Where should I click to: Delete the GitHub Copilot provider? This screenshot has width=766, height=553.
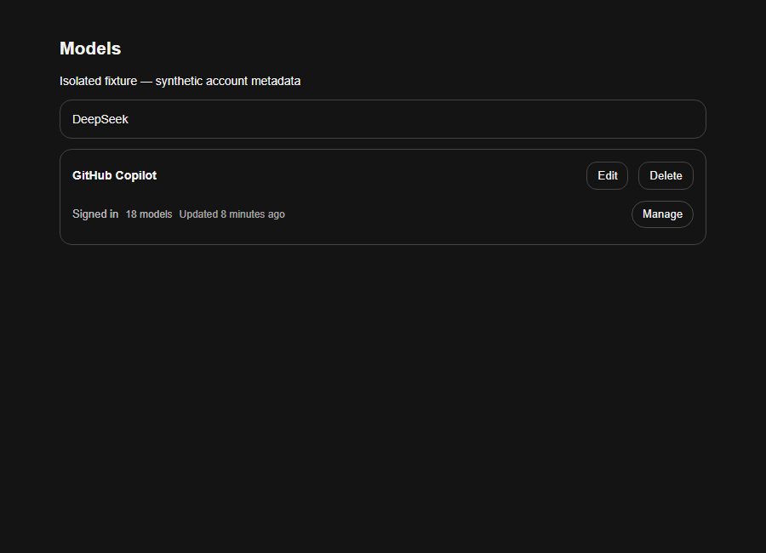pyautogui.click(x=666, y=175)
